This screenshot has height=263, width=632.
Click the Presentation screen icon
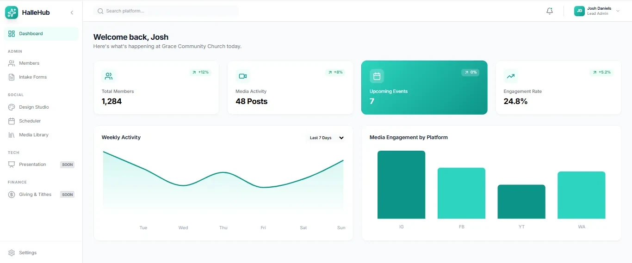12,165
